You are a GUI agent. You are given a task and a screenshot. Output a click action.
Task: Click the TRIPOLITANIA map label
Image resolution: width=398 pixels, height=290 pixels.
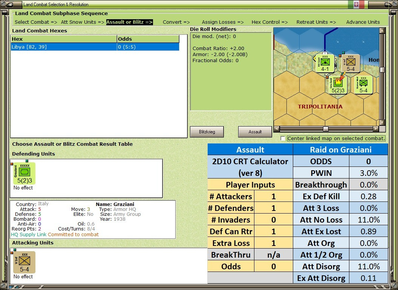[320, 107]
